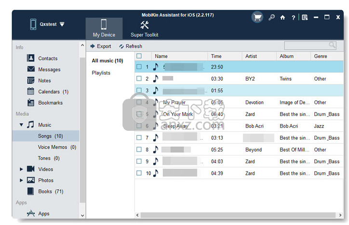The image size is (349, 225).
Task: Click the sidebar scroll up arrow
Action: coord(82,45)
